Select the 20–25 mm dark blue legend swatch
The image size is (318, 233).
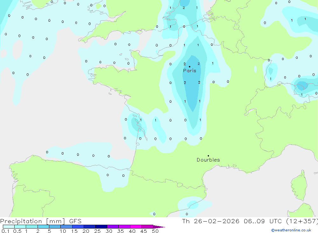click(x=90, y=227)
